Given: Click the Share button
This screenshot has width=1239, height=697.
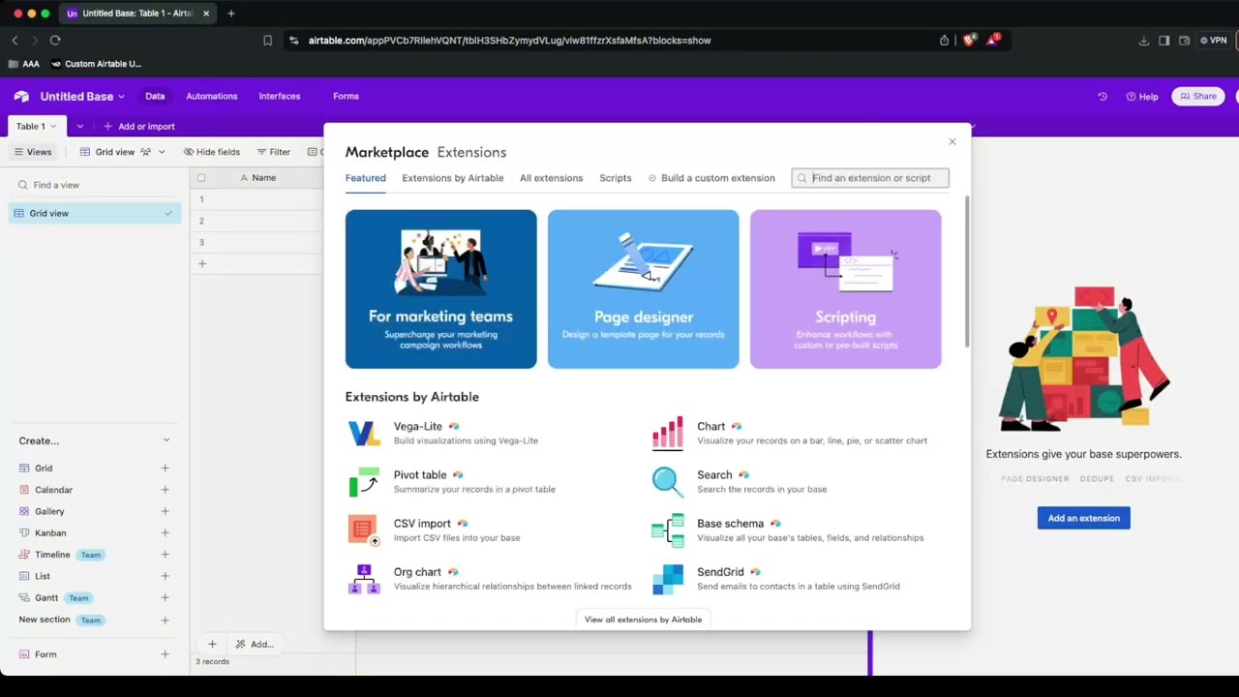Looking at the screenshot, I should pos(1198,97).
